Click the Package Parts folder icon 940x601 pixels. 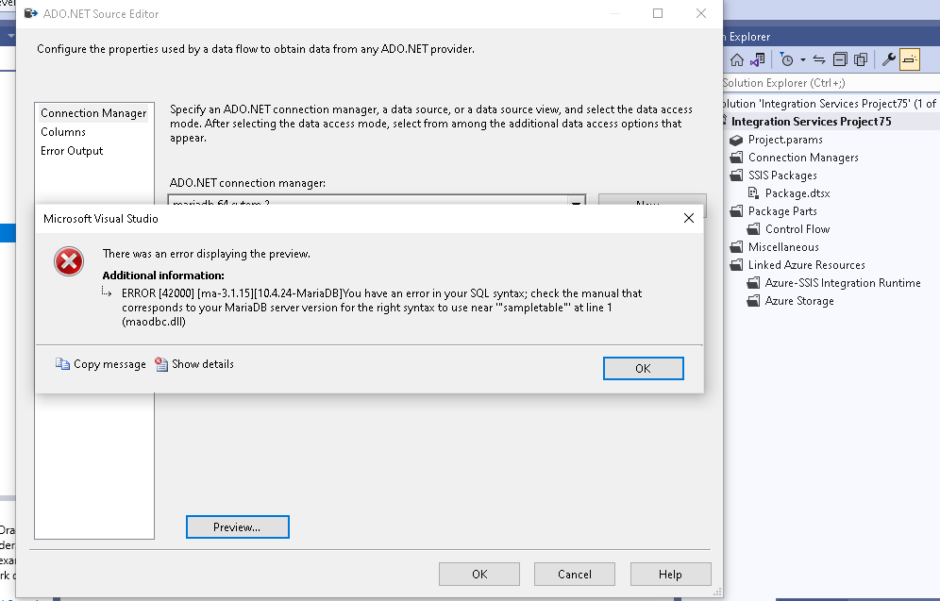pyautogui.click(x=736, y=211)
